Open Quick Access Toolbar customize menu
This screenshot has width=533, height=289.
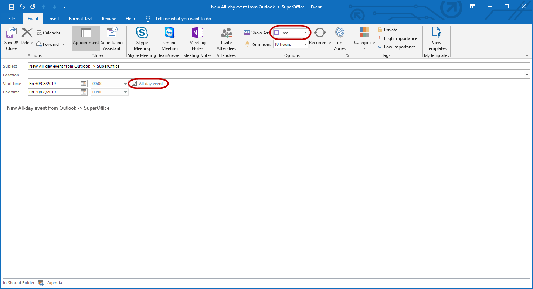click(65, 7)
